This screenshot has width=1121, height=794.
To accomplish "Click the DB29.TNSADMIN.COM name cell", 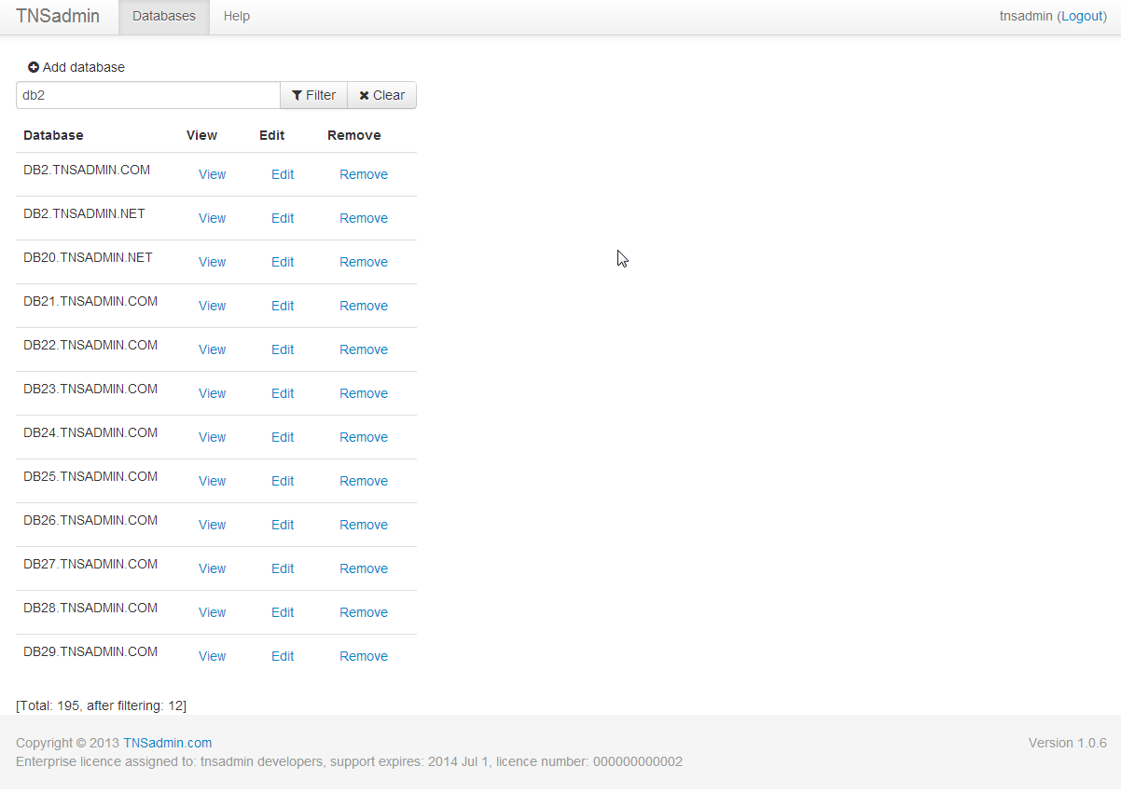I will [x=90, y=651].
